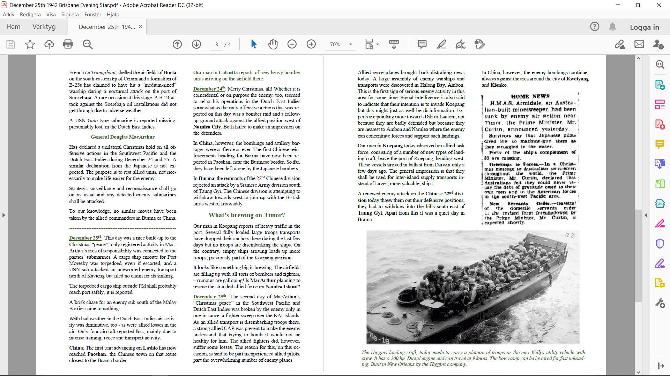Click the "December 23rd" date heading
Image resolution: width=670 pixels, height=376 pixels.
click(85, 238)
